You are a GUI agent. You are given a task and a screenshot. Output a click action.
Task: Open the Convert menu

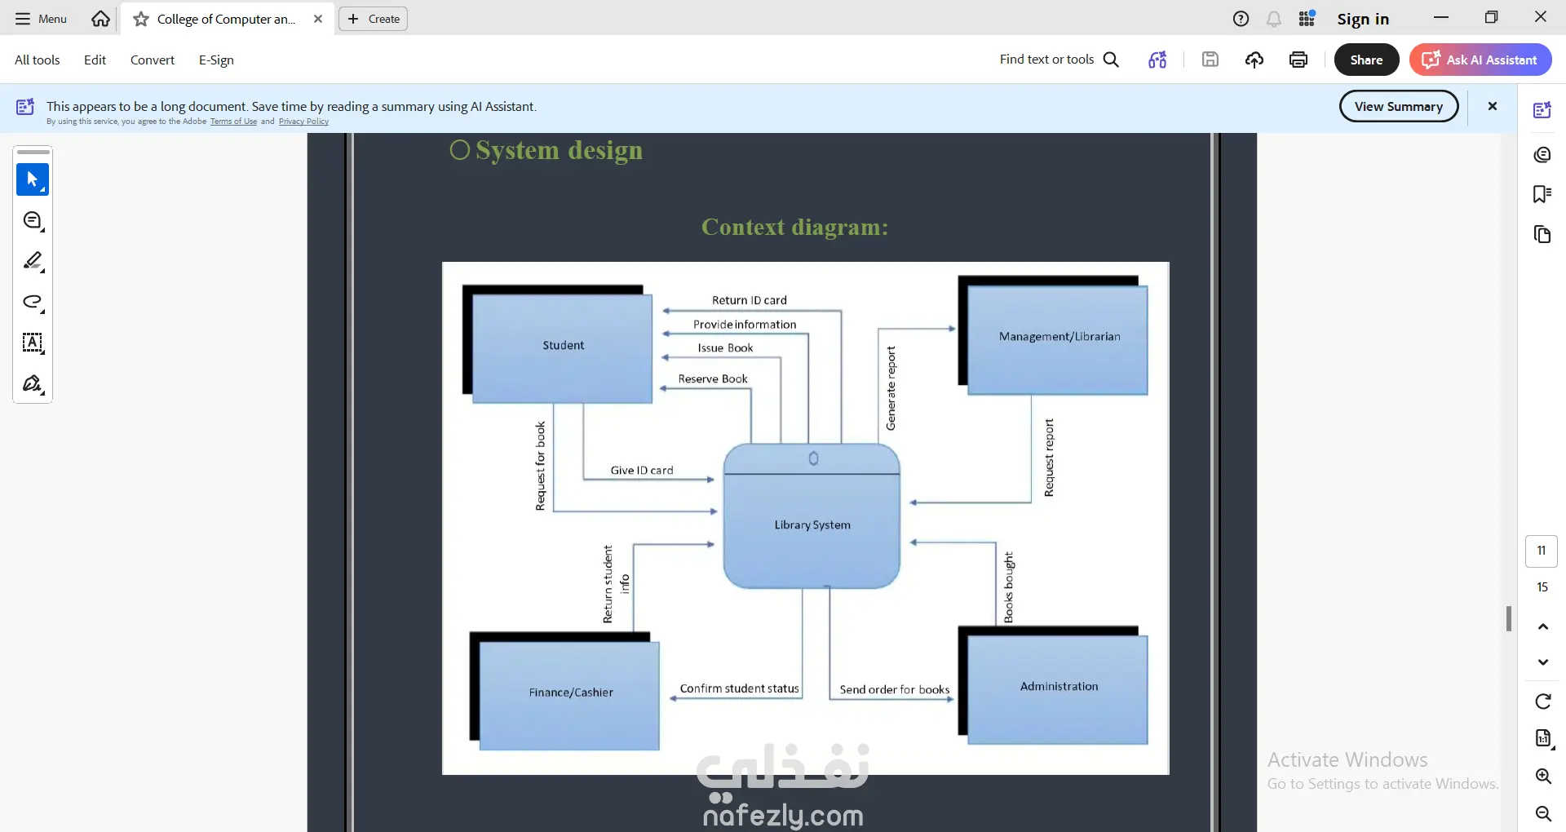[153, 60]
